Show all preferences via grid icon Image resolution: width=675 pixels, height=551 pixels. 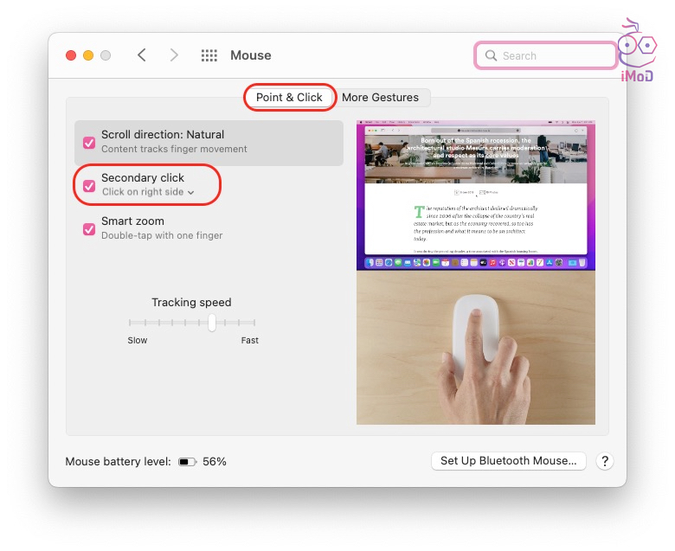pos(209,55)
